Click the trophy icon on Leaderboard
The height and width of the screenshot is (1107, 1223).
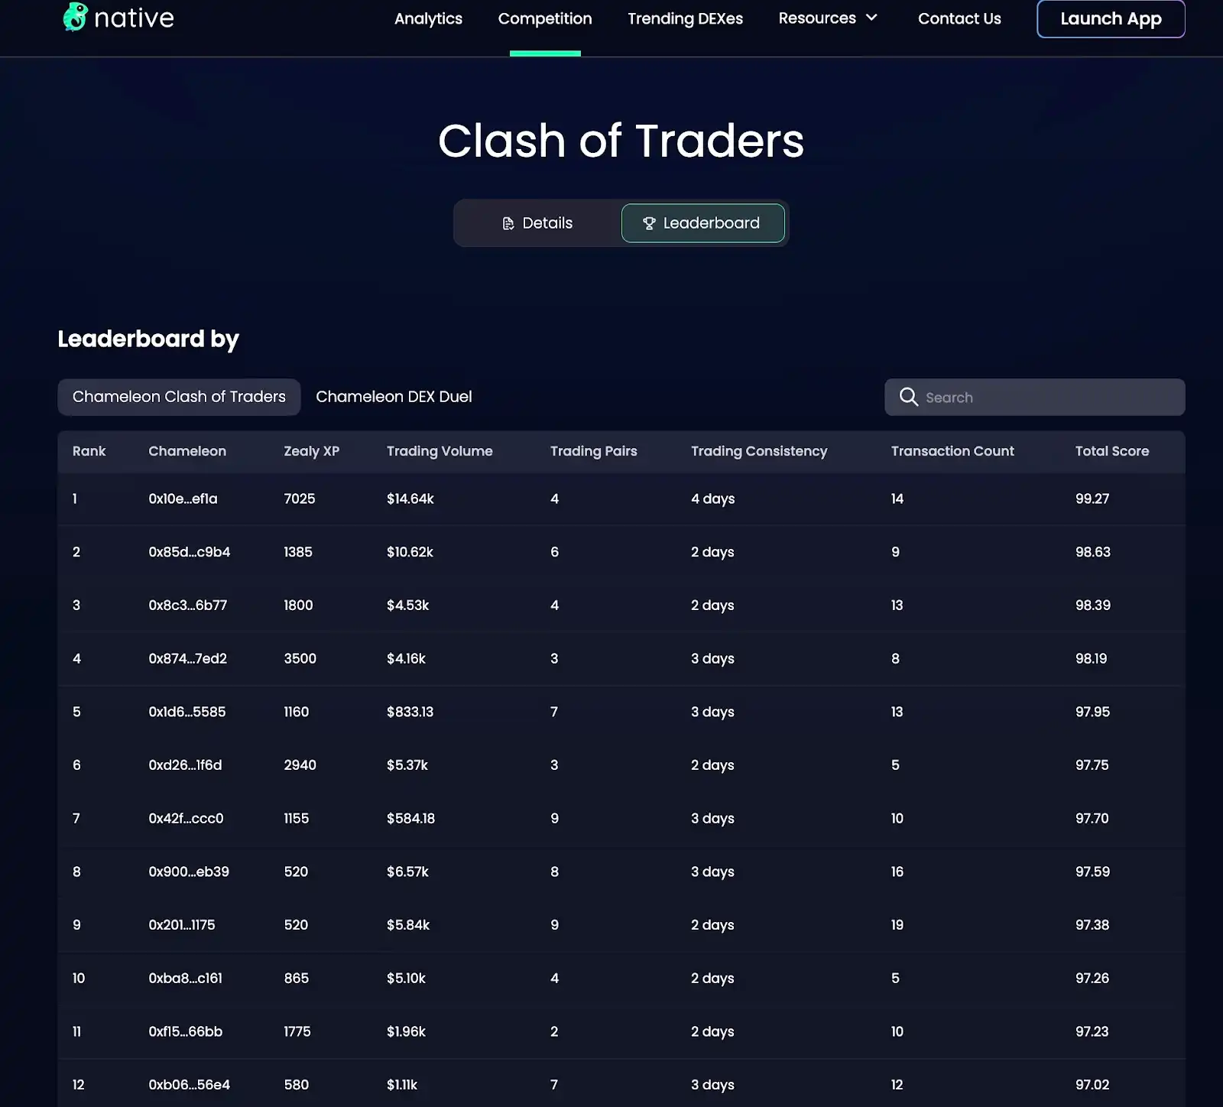(649, 223)
